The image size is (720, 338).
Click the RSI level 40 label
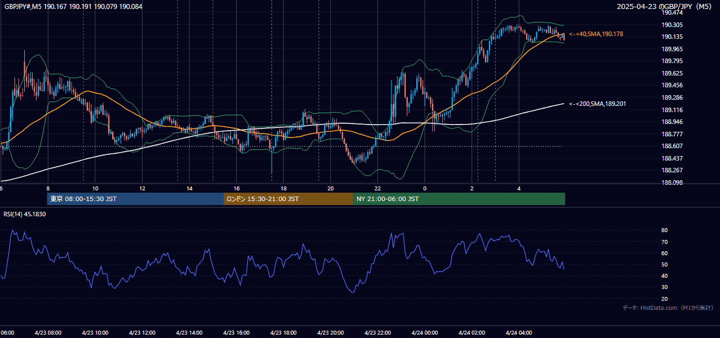[665, 275]
